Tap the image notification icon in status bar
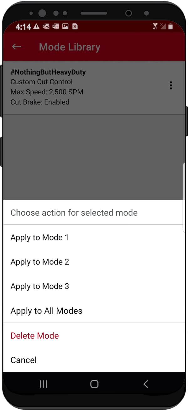 (65, 27)
